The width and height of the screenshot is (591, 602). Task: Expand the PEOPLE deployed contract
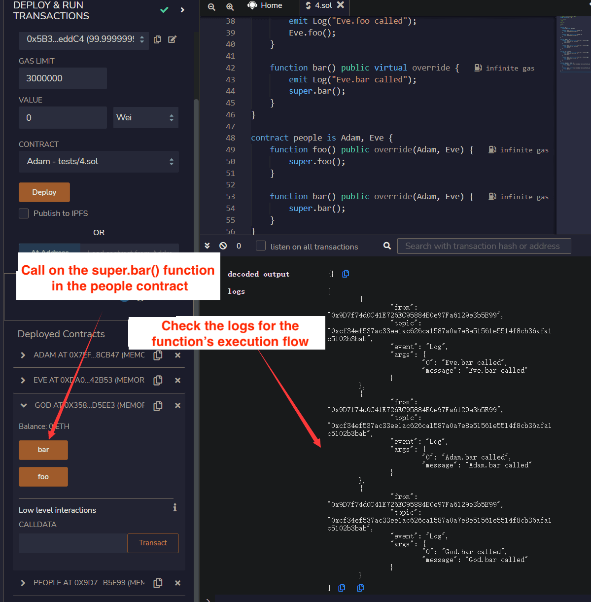pyautogui.click(x=23, y=583)
